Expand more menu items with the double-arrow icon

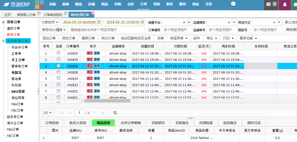234,4
